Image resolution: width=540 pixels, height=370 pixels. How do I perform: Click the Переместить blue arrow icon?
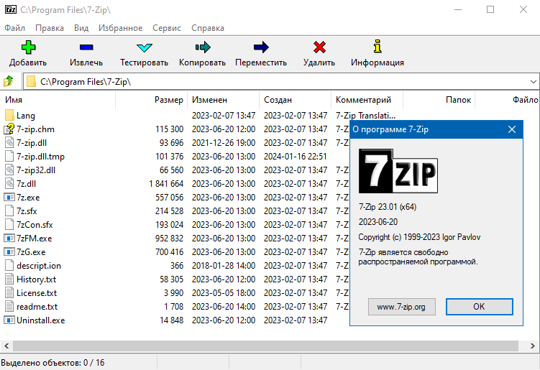coord(261,47)
